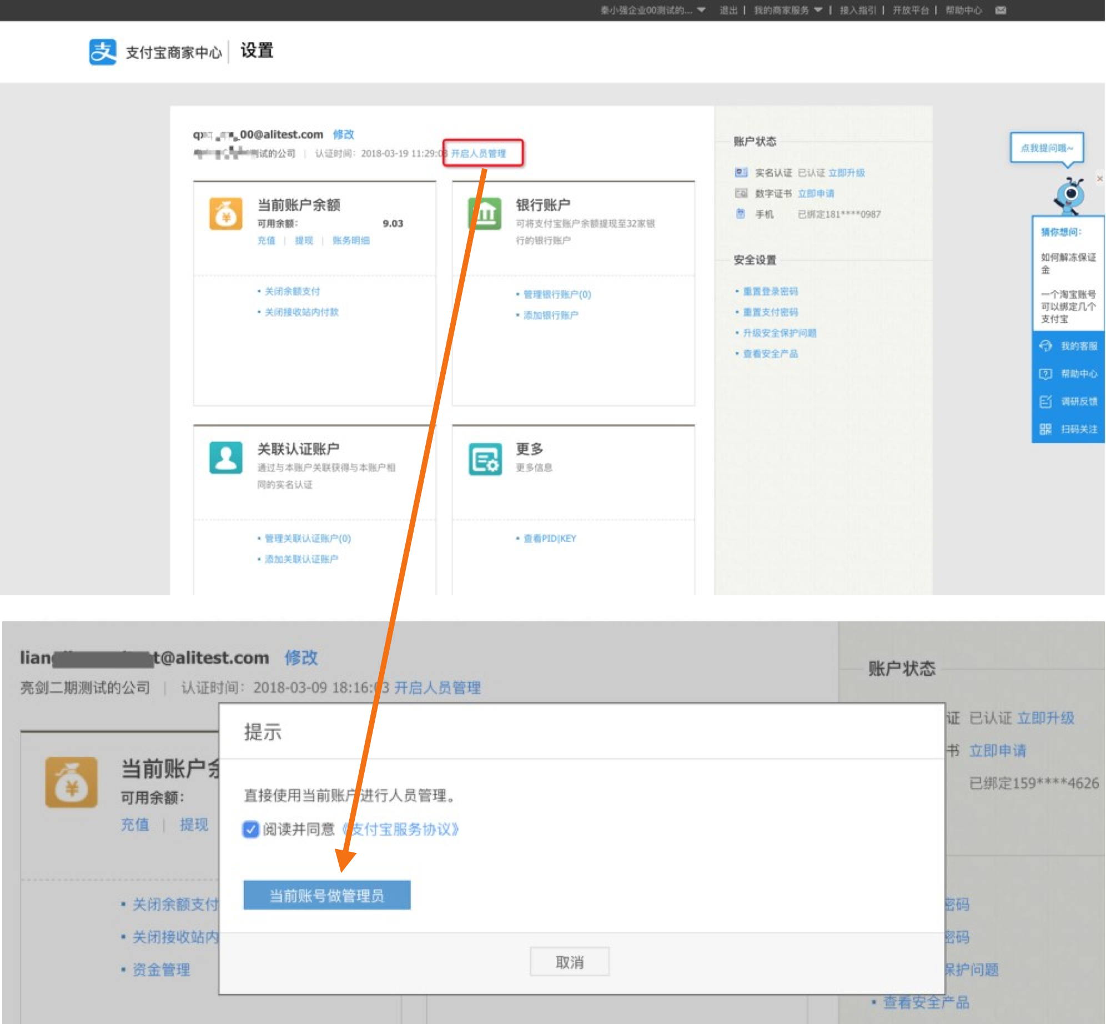Image resolution: width=1106 pixels, height=1024 pixels.
Task: Click 开启人员管理 in dimmed lower page
Action: pyautogui.click(x=438, y=687)
